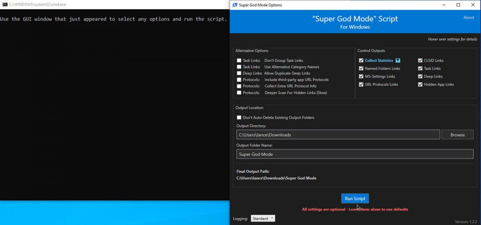This screenshot has width=481, height=225.
Task: Enable Deeper Scan For Hidden Links checkbox
Action: 239,92
